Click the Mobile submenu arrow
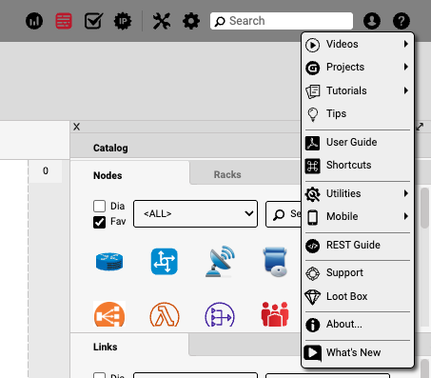 coord(406,216)
